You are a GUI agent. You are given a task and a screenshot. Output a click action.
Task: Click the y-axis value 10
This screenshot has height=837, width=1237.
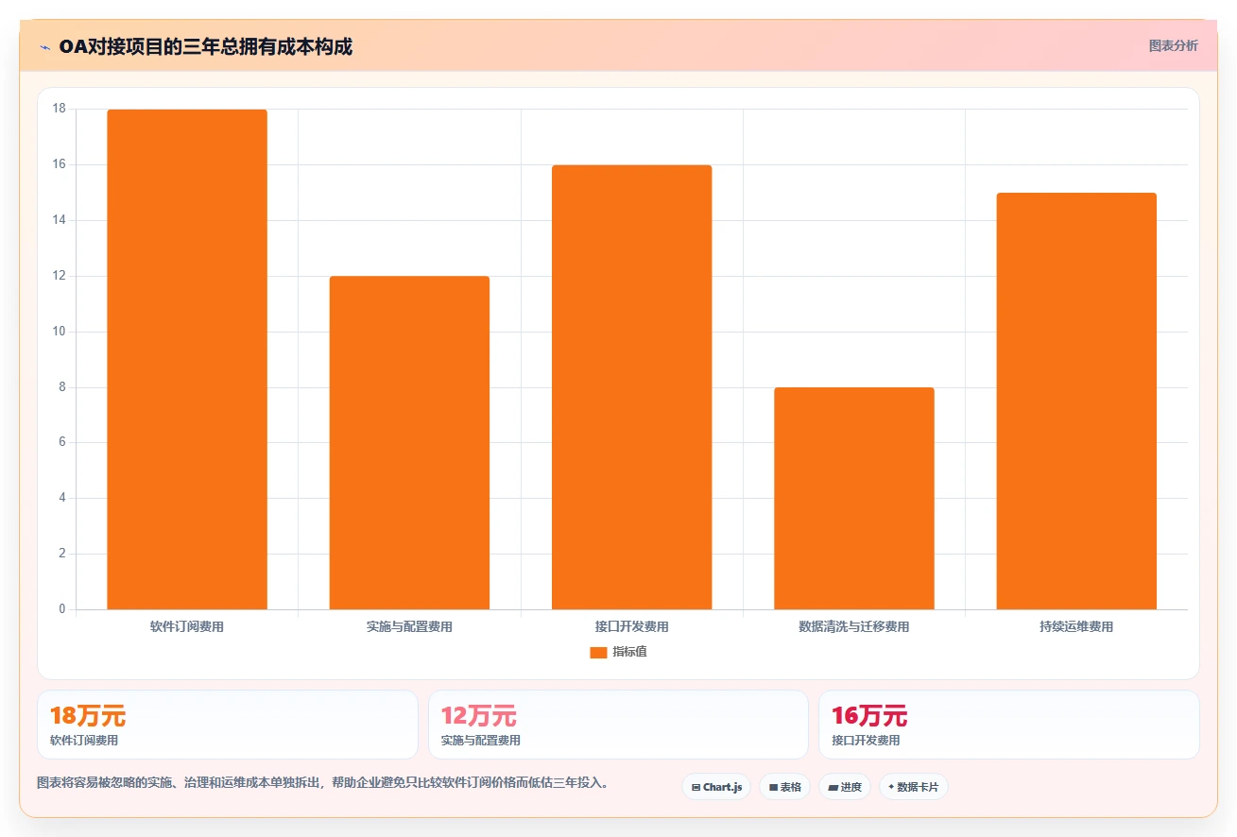pyautogui.click(x=60, y=332)
